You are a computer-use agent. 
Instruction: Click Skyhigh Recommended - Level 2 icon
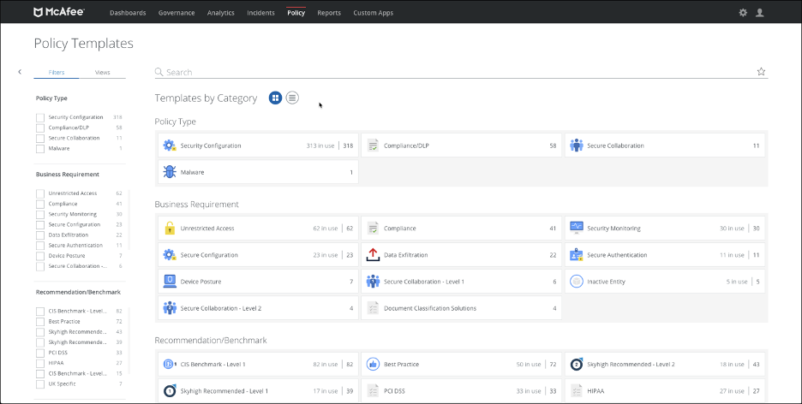pos(577,364)
